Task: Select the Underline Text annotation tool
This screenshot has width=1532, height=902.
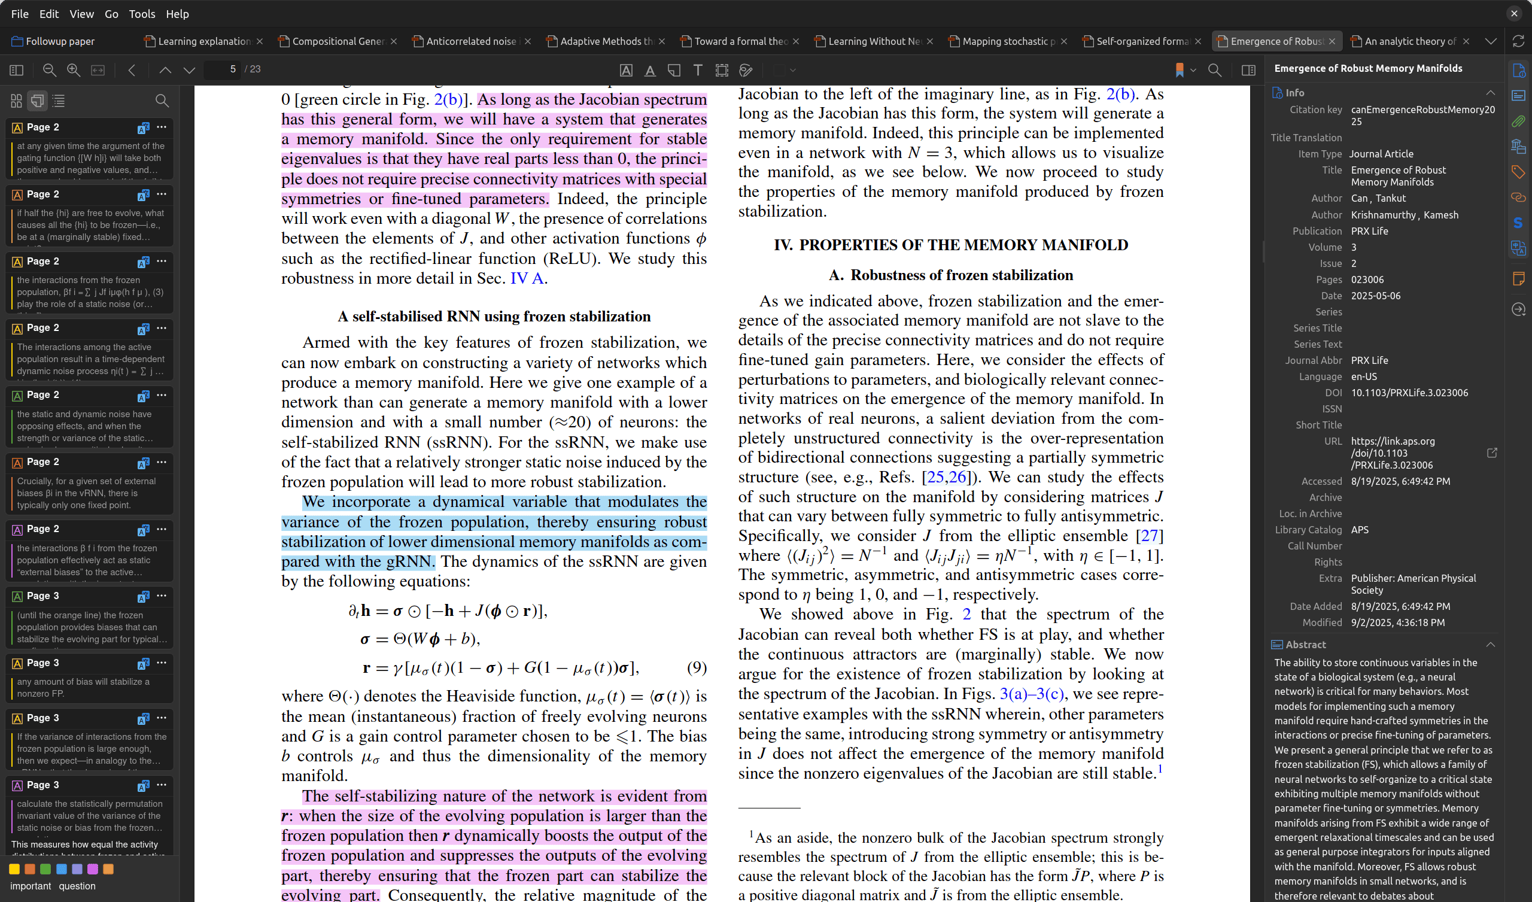Action: click(650, 71)
